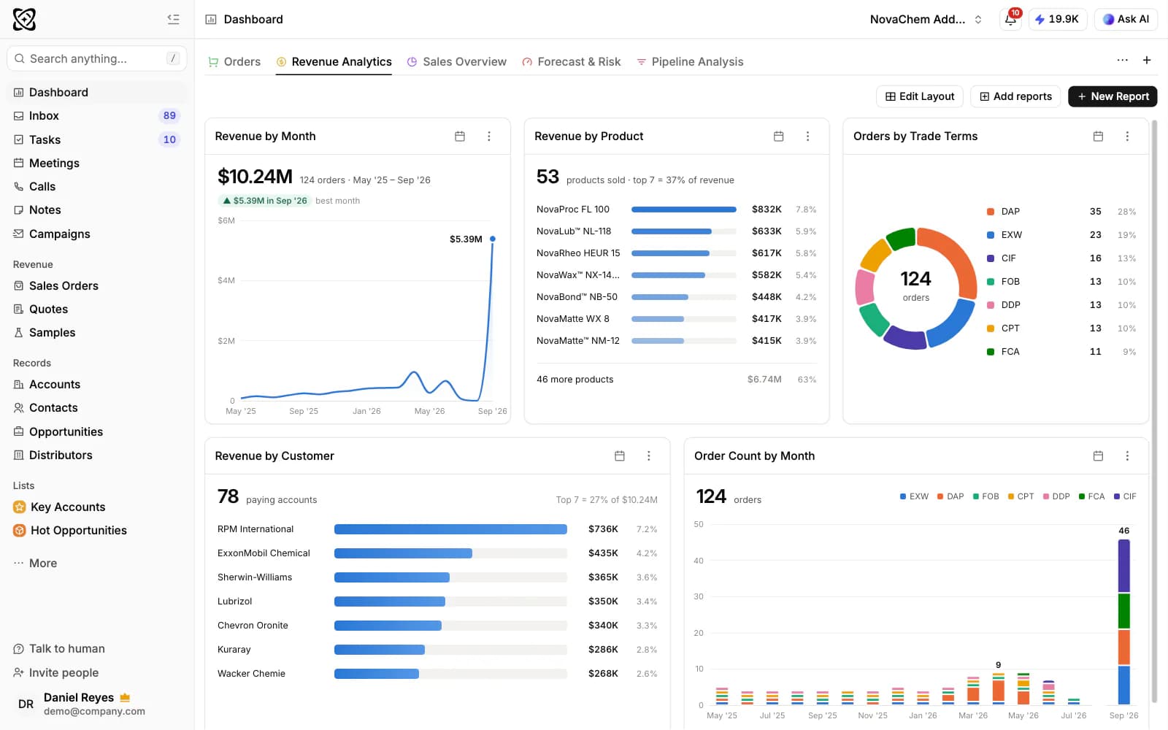Add a new dashboard tab
Image resolution: width=1168 pixels, height=730 pixels.
pos(1147,60)
